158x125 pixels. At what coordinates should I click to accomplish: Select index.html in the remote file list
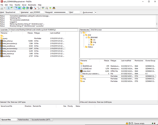86,71
